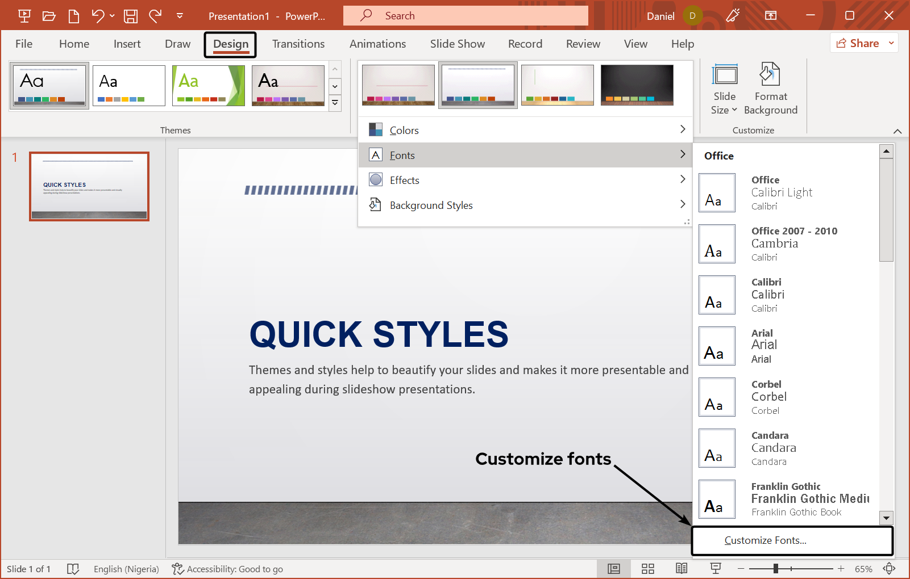
Task: Adjust the zoom slider
Action: [x=777, y=568]
